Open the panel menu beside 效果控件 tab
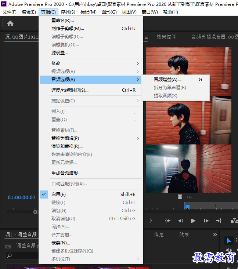This screenshot has height=269, width=238. pyautogui.click(x=146, y=37)
